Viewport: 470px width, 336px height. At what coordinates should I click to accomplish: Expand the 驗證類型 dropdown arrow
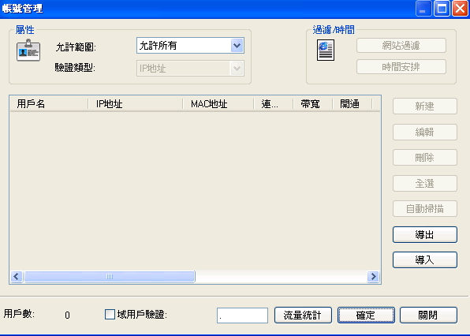237,69
